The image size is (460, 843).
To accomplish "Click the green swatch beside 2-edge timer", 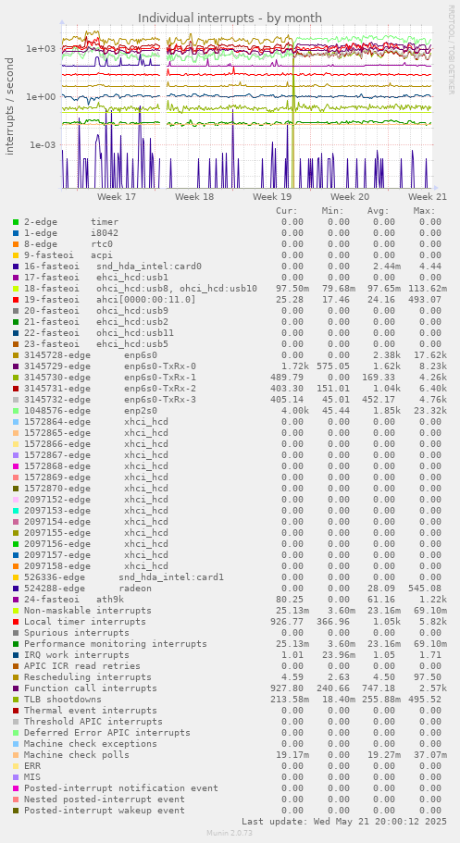I will 16,222.
